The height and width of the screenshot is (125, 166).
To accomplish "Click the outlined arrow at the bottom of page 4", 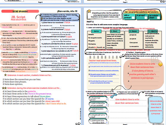I will point(78,124).
